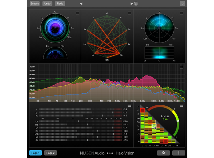
Task: Click the highlighted Lr-Lss matrix cell
Action: [154, 126]
